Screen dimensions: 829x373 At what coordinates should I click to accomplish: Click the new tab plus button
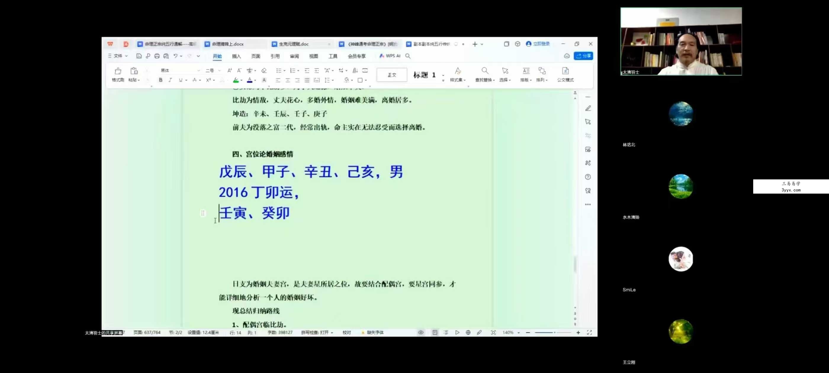[475, 44]
